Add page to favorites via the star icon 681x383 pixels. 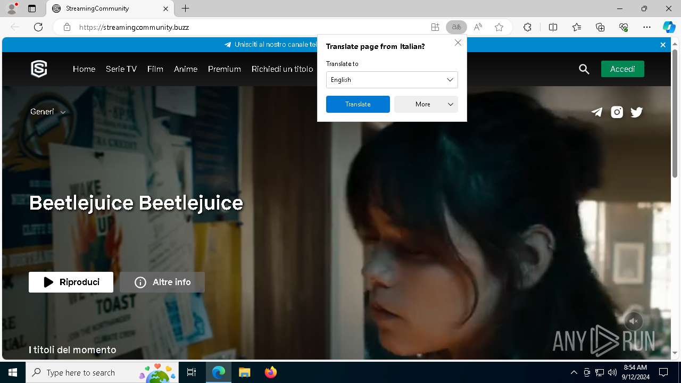point(499,27)
